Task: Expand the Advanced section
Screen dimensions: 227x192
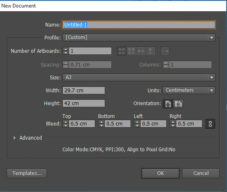Action: (x=15, y=138)
